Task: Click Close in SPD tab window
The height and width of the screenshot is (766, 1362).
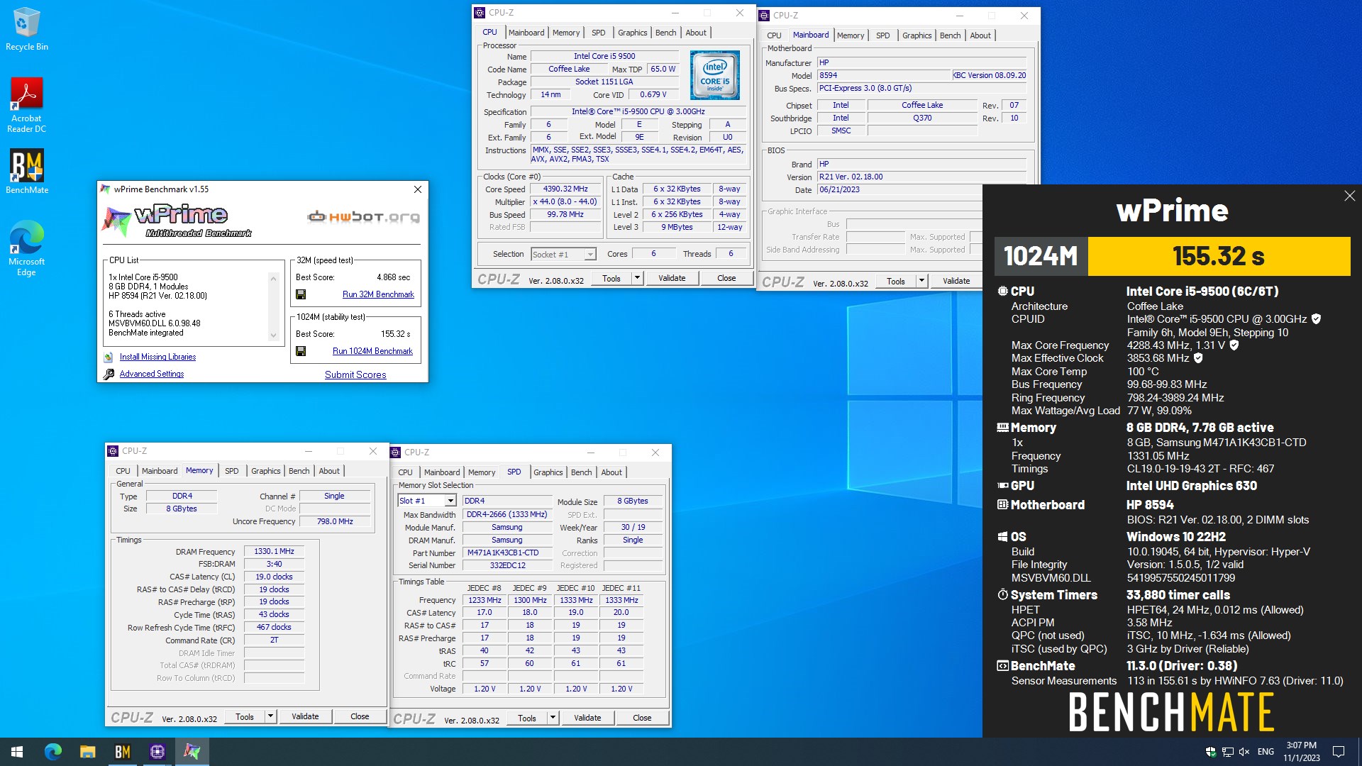Action: point(642,718)
